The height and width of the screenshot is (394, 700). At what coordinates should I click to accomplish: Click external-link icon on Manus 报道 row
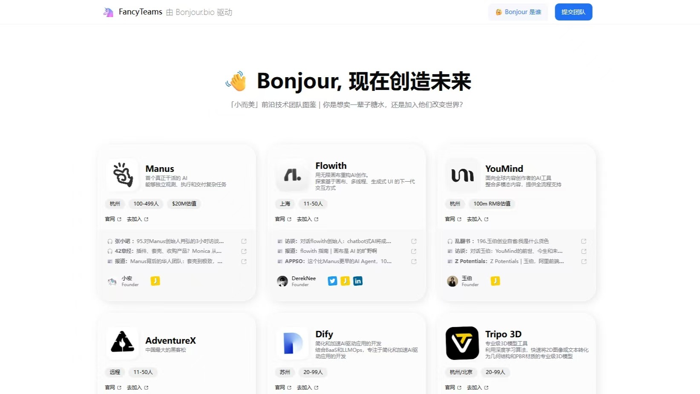click(x=244, y=261)
